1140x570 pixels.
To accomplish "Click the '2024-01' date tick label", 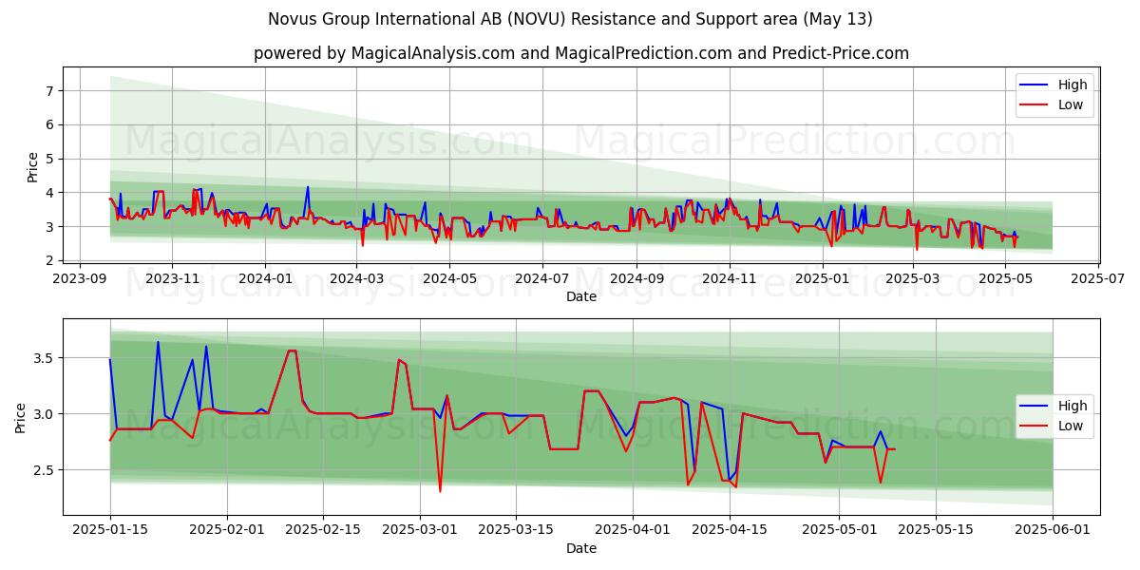I will click(x=265, y=278).
